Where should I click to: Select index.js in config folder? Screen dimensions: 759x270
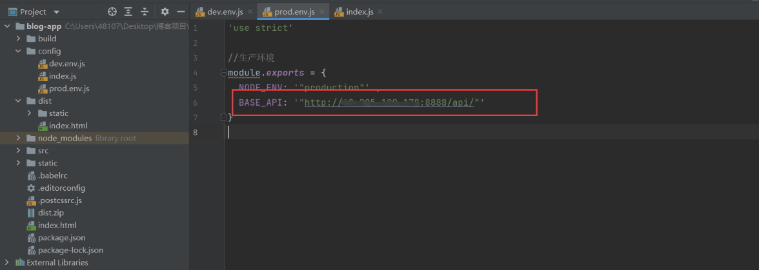click(x=63, y=76)
